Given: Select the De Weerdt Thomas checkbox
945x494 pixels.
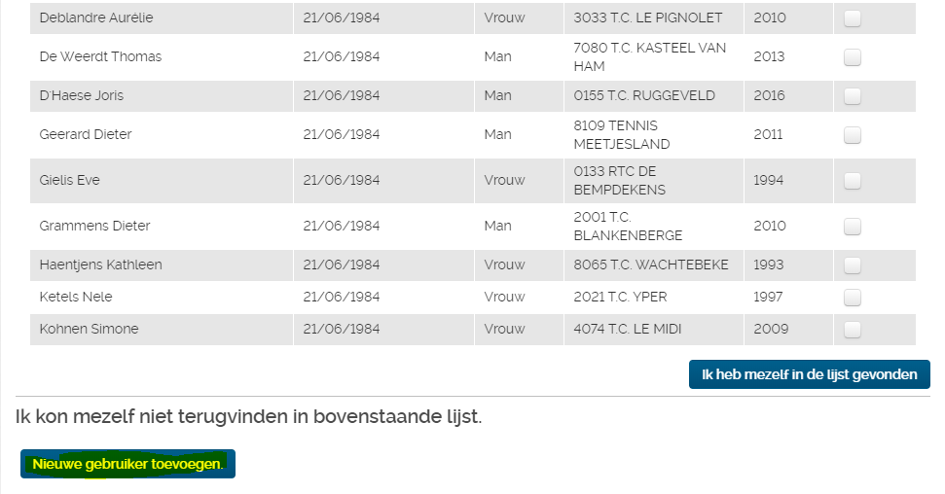Looking at the screenshot, I should pyautogui.click(x=853, y=57).
